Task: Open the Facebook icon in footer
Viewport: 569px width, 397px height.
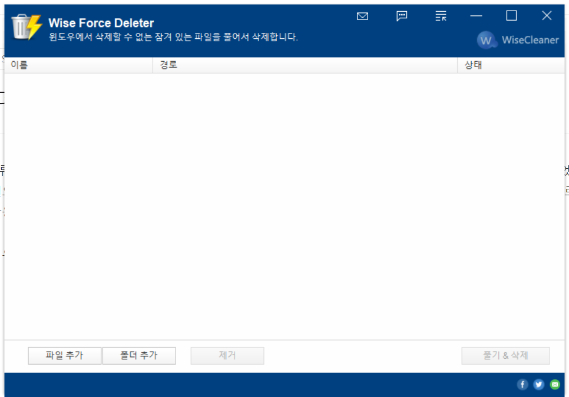Action: (x=522, y=384)
